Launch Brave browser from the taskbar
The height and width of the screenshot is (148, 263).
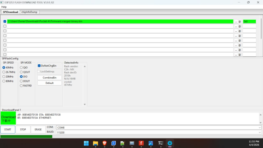[x=104, y=143]
